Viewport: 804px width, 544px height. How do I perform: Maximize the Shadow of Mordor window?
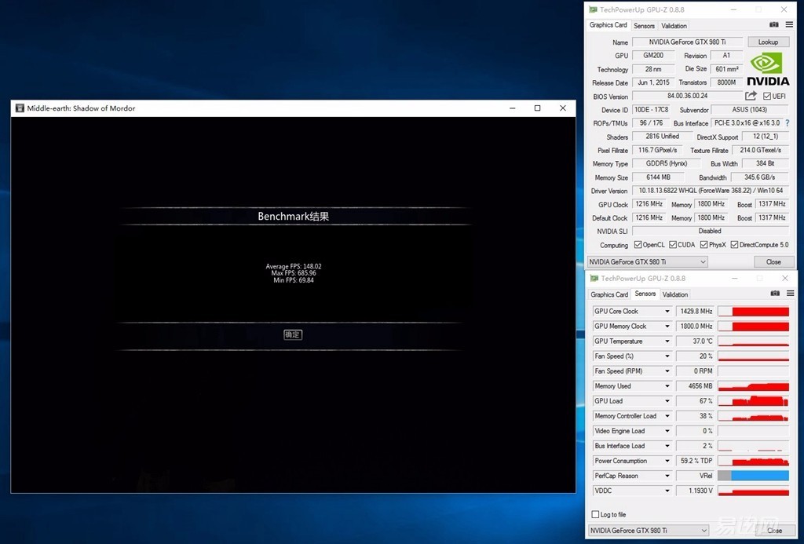point(537,108)
